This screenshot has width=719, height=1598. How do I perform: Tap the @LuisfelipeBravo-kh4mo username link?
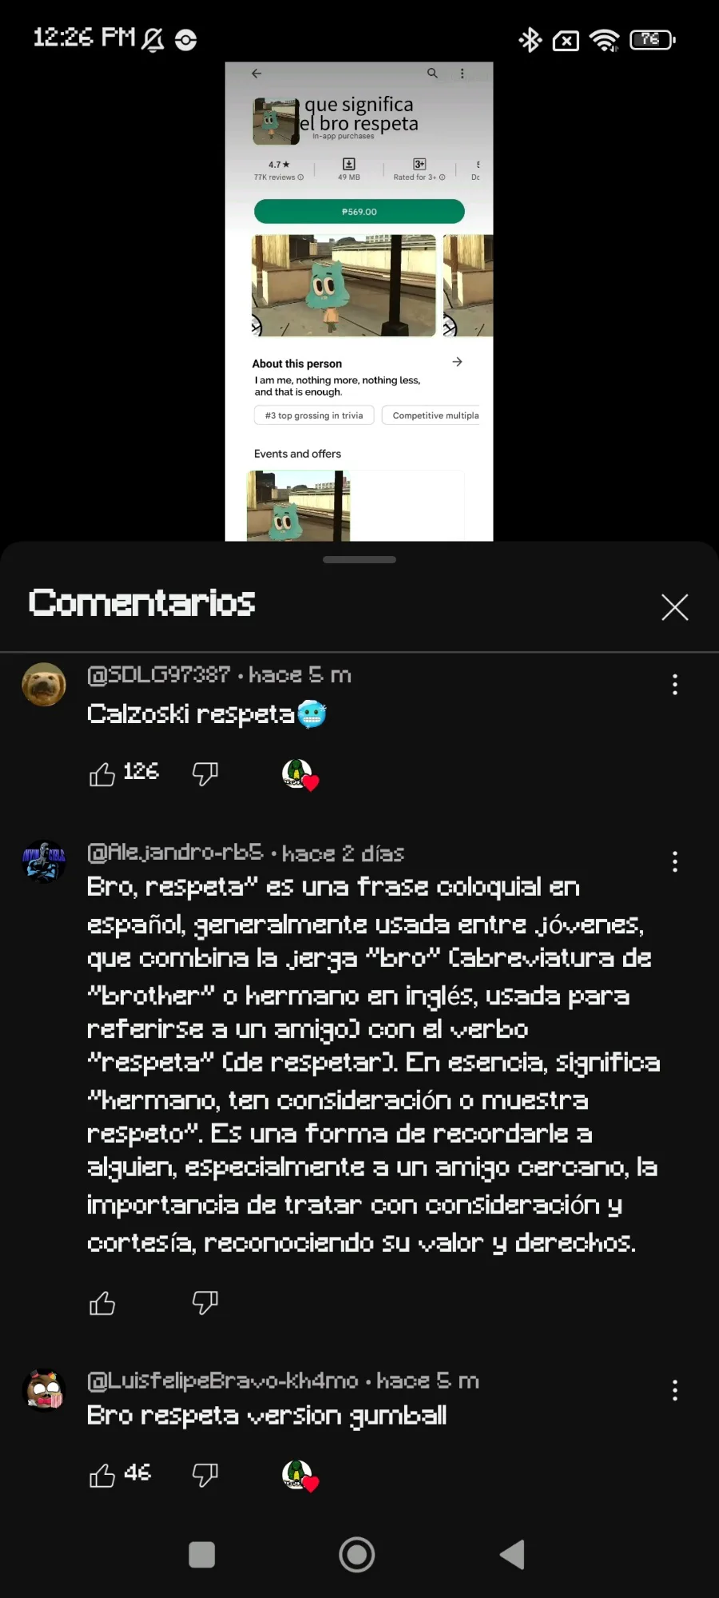click(x=222, y=1381)
